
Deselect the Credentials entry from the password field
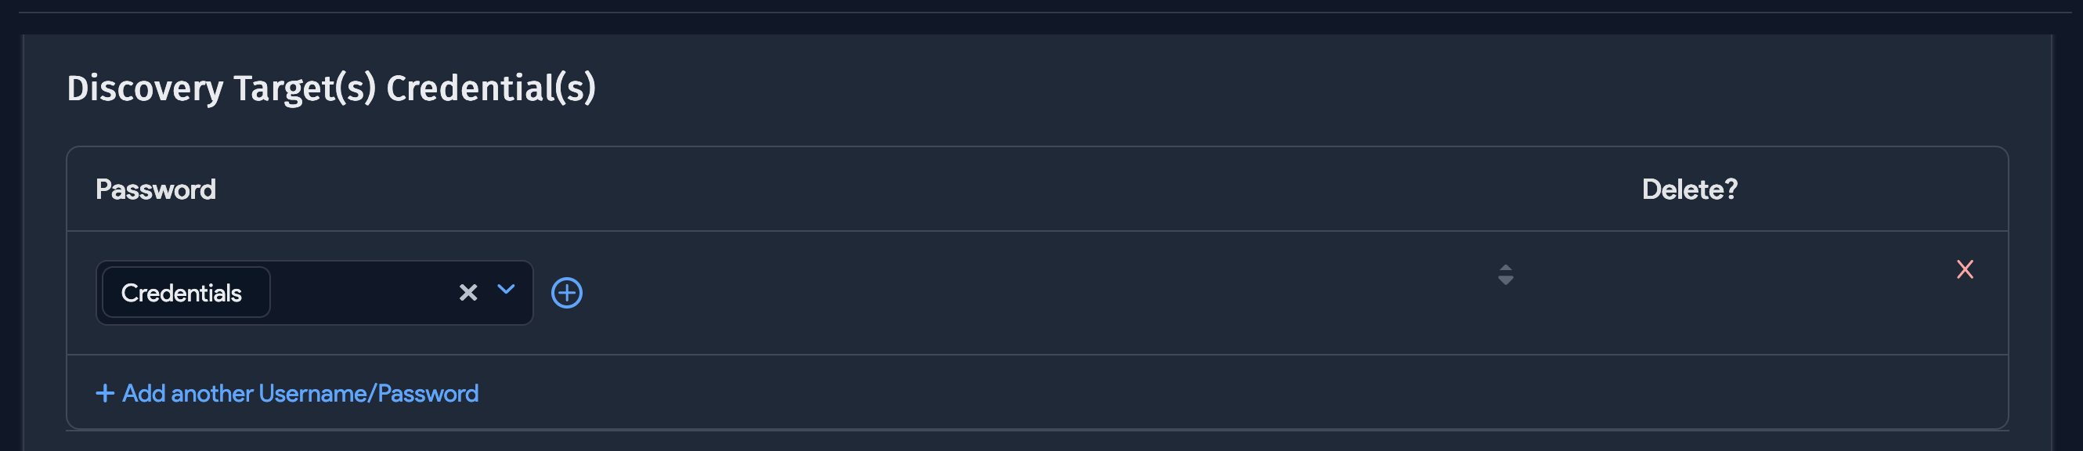[468, 293]
